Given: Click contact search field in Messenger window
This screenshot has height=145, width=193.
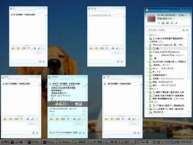Looking at the screenshot, I should click(x=164, y=30).
